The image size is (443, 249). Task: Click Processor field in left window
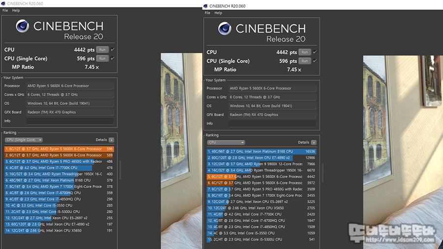(70, 86)
